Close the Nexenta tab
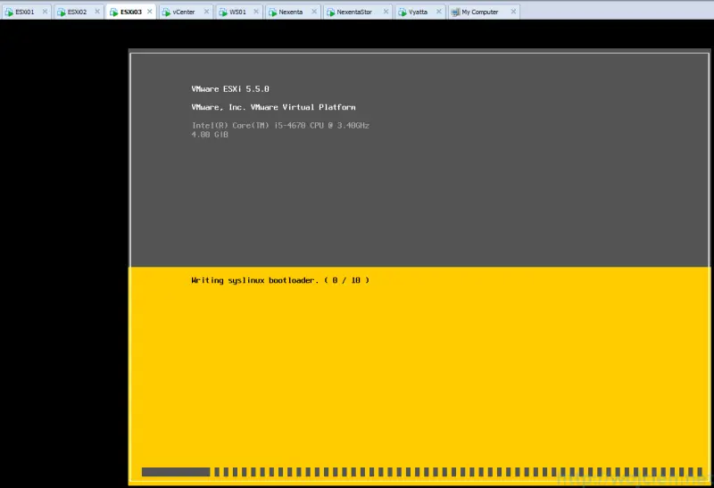 314,12
